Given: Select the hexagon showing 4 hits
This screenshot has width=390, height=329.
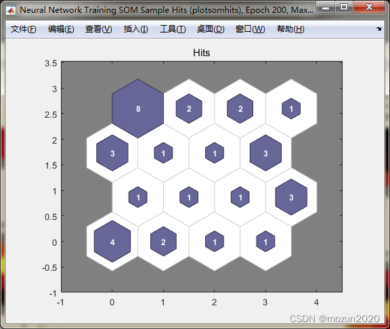Looking at the screenshot, I should tap(112, 242).
